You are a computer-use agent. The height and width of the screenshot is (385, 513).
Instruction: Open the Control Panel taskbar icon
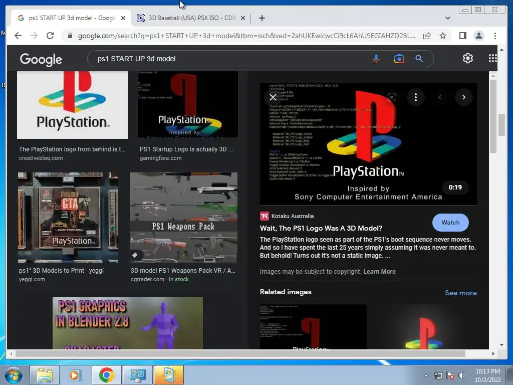click(x=137, y=375)
